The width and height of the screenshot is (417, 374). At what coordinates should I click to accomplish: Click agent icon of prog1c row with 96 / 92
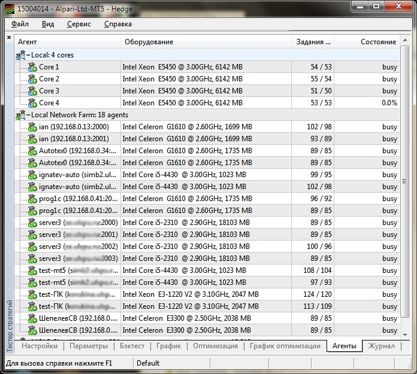(32, 199)
